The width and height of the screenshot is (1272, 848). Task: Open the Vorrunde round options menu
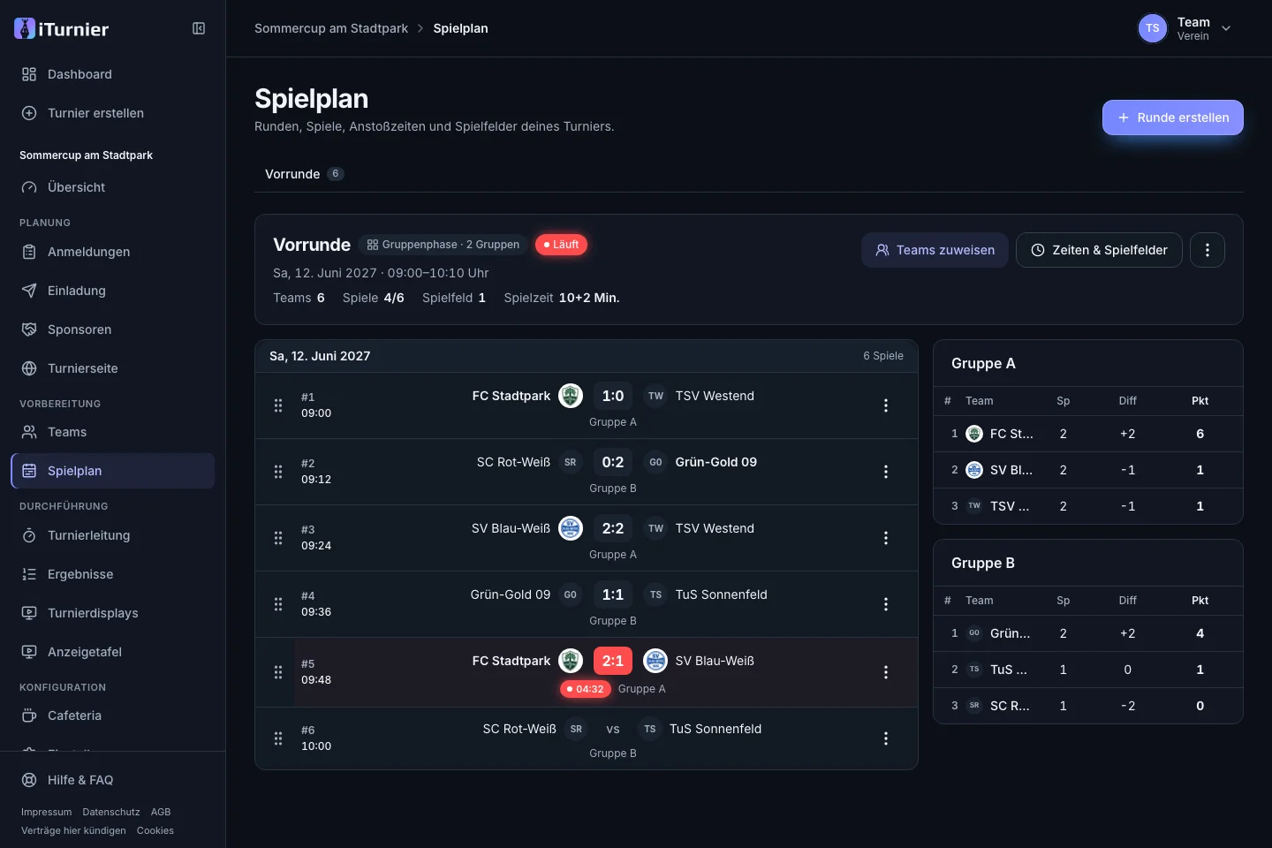1208,250
